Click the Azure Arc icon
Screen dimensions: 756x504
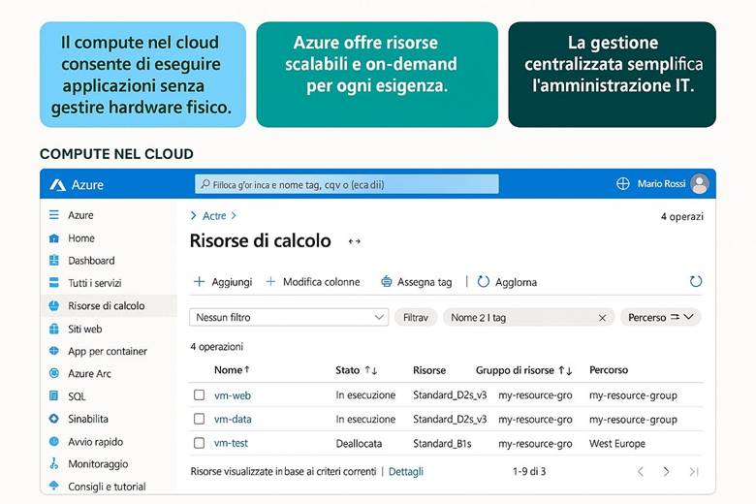point(54,373)
